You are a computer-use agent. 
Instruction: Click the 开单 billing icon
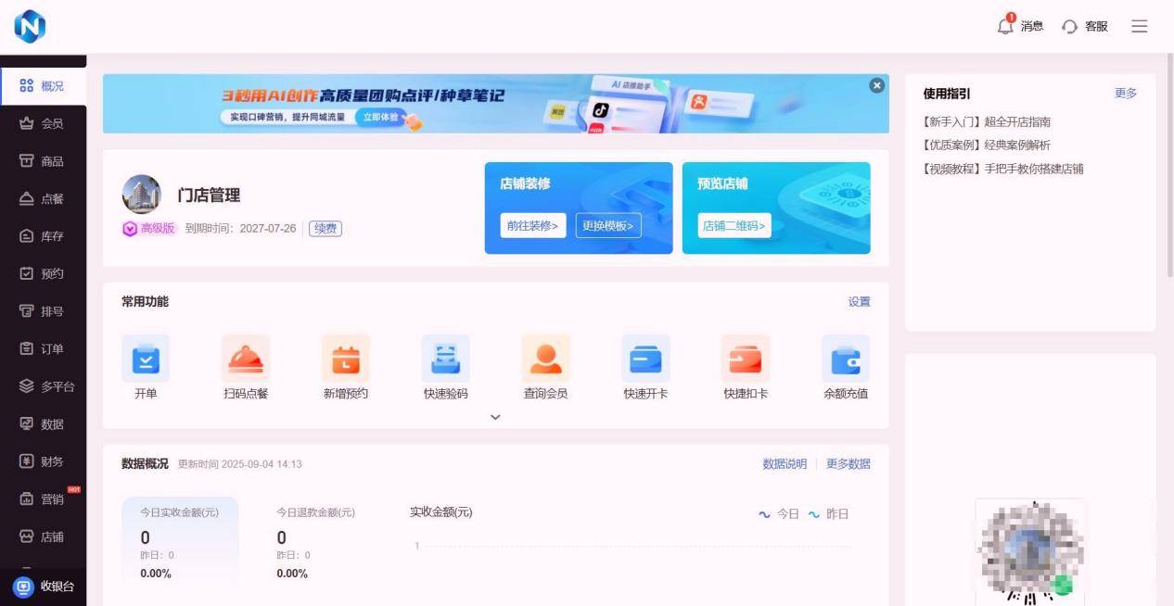point(146,359)
